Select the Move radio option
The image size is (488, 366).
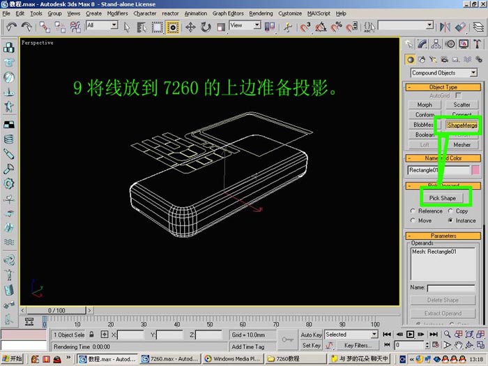click(413, 220)
